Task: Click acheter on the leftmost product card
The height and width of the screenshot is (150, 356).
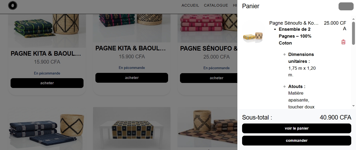Action: 47,83
